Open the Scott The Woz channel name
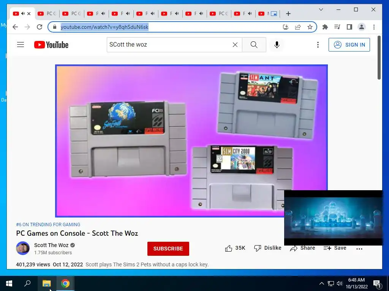Viewport: 389px width, 291px height. click(x=51, y=245)
